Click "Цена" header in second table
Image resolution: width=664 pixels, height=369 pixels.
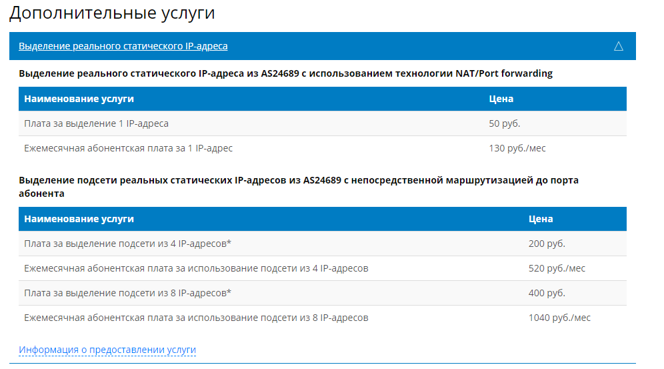(x=541, y=219)
